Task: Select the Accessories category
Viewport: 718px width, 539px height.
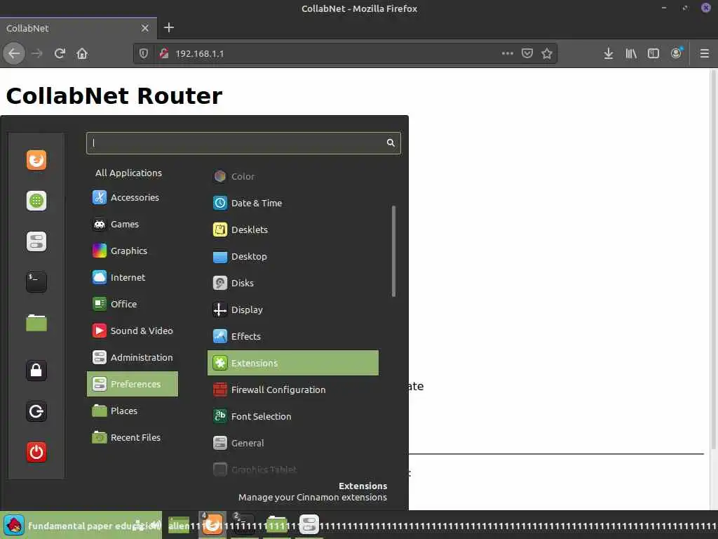Action: (133, 197)
